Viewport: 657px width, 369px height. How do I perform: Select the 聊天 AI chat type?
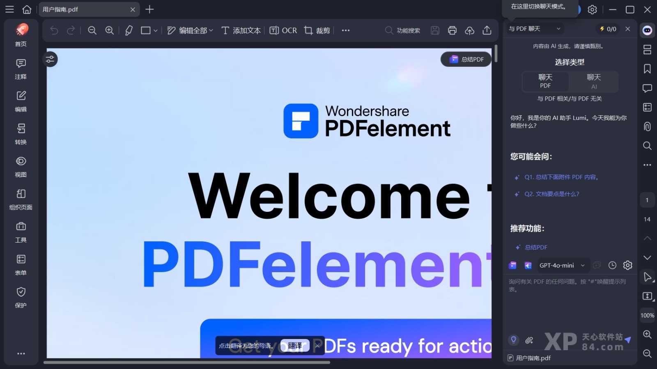click(x=594, y=81)
